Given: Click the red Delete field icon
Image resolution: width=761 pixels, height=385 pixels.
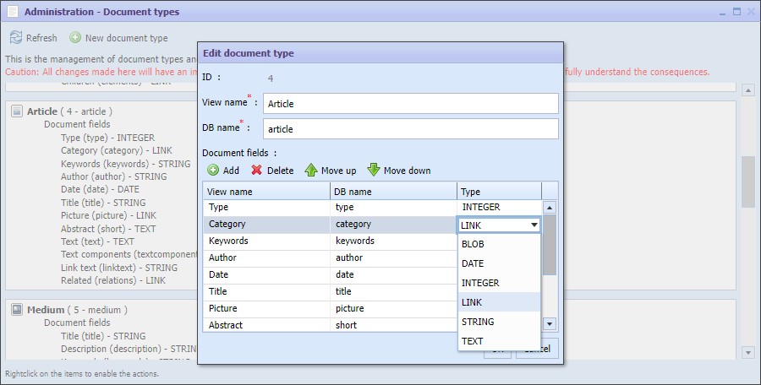Looking at the screenshot, I should [x=257, y=171].
